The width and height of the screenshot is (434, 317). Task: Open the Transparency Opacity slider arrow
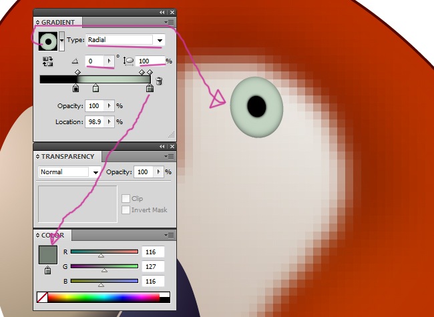pos(158,172)
